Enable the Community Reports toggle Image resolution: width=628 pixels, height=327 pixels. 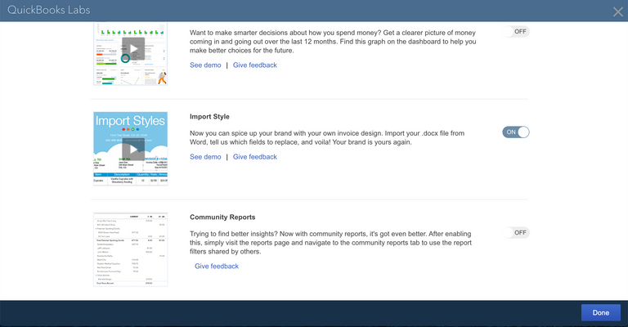516,233
